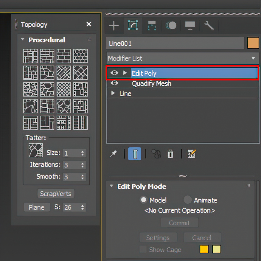Click the Tatter pattern icon

(x=36, y=150)
